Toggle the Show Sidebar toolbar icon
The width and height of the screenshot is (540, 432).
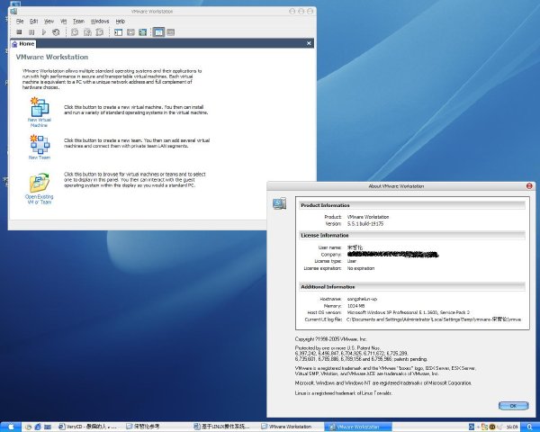pyautogui.click(x=119, y=32)
